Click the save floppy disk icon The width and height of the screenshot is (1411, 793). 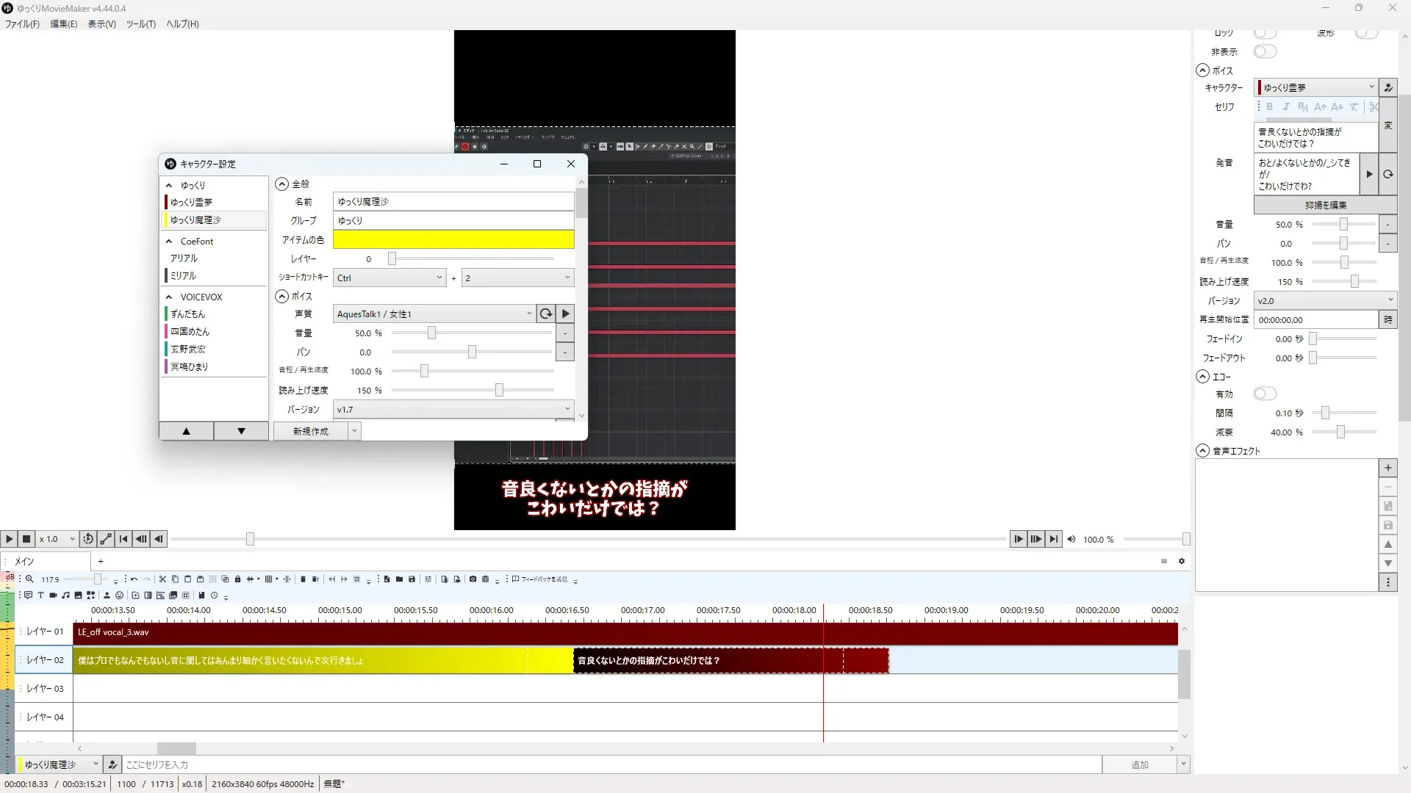pos(412,579)
